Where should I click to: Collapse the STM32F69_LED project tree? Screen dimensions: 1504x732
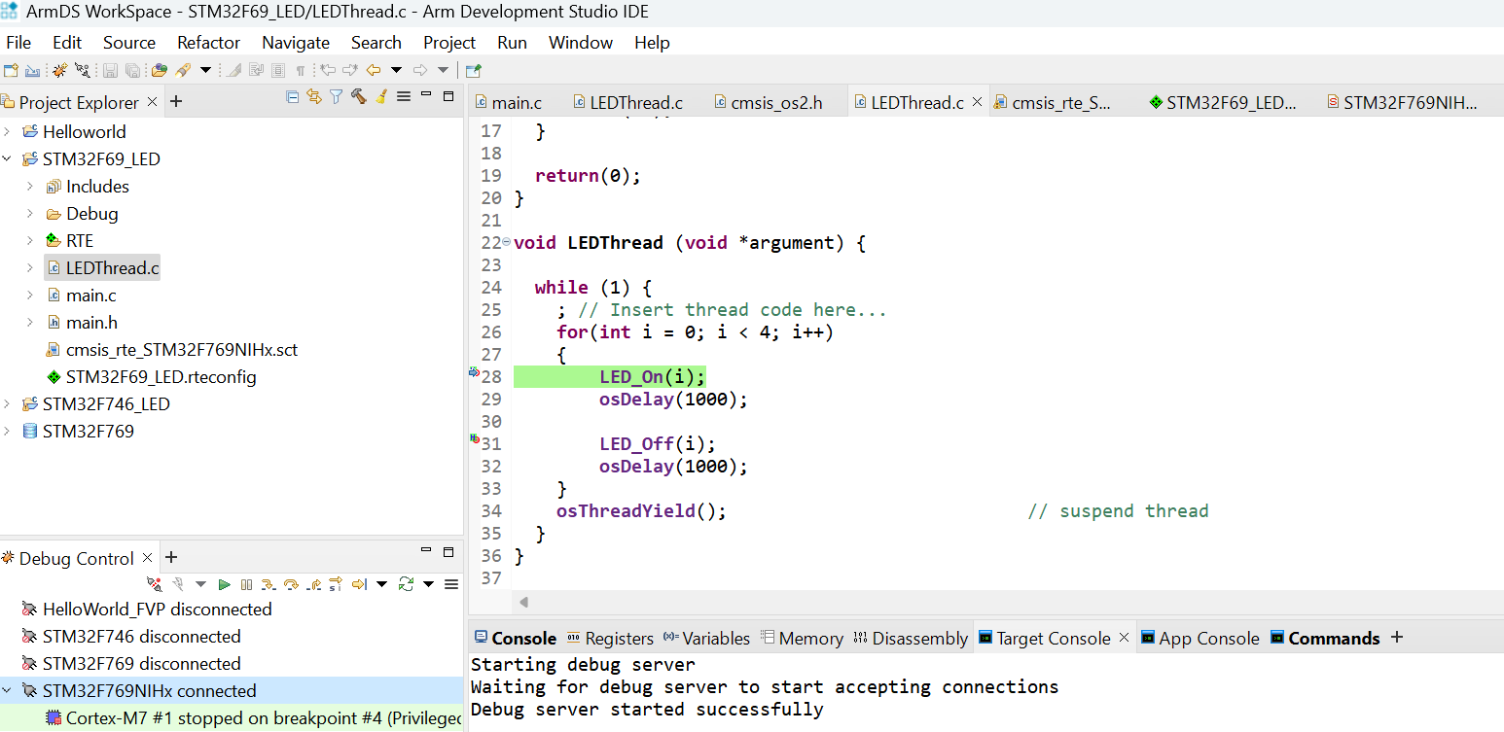click(x=8, y=159)
